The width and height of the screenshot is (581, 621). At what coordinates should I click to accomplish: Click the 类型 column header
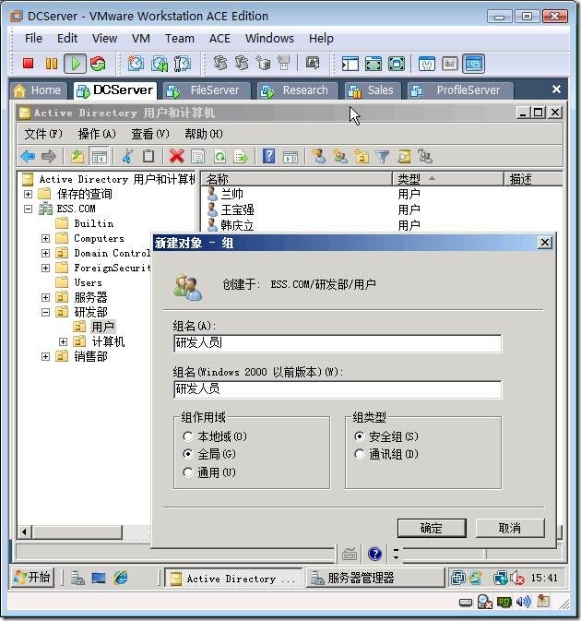448,179
